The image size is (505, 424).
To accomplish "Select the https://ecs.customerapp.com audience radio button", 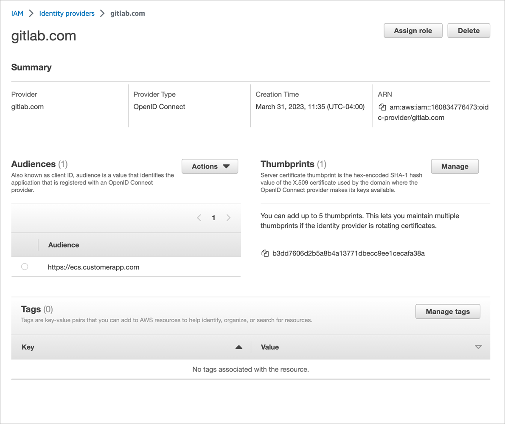I will pyautogui.click(x=25, y=267).
